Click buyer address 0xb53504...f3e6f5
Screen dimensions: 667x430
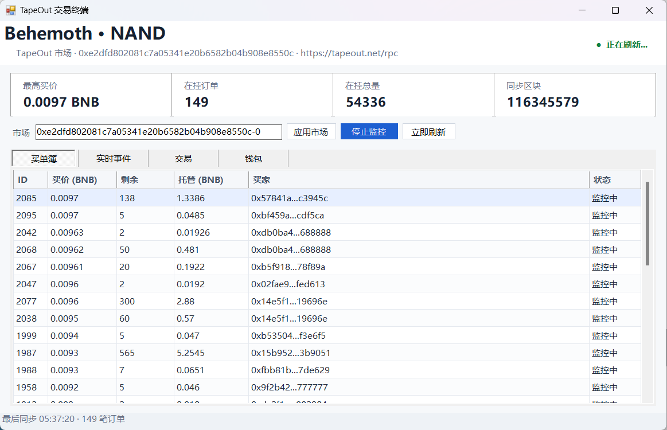(288, 336)
